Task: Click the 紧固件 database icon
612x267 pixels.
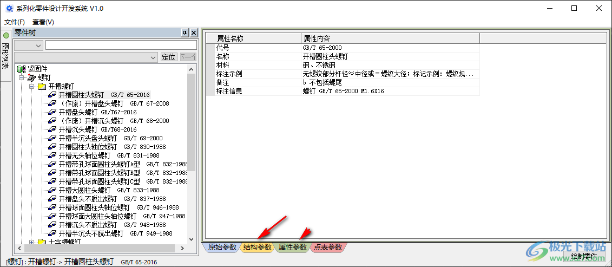Action: (21, 69)
